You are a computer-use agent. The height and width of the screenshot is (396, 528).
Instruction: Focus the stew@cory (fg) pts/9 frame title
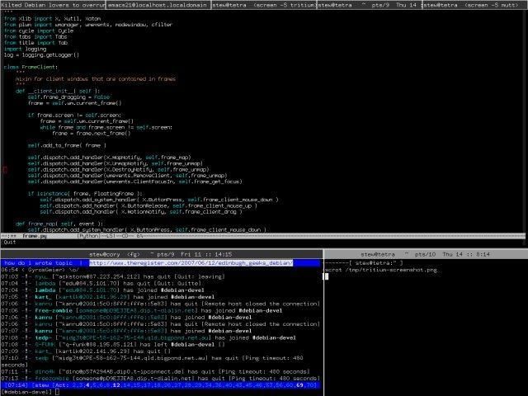[x=162, y=254]
